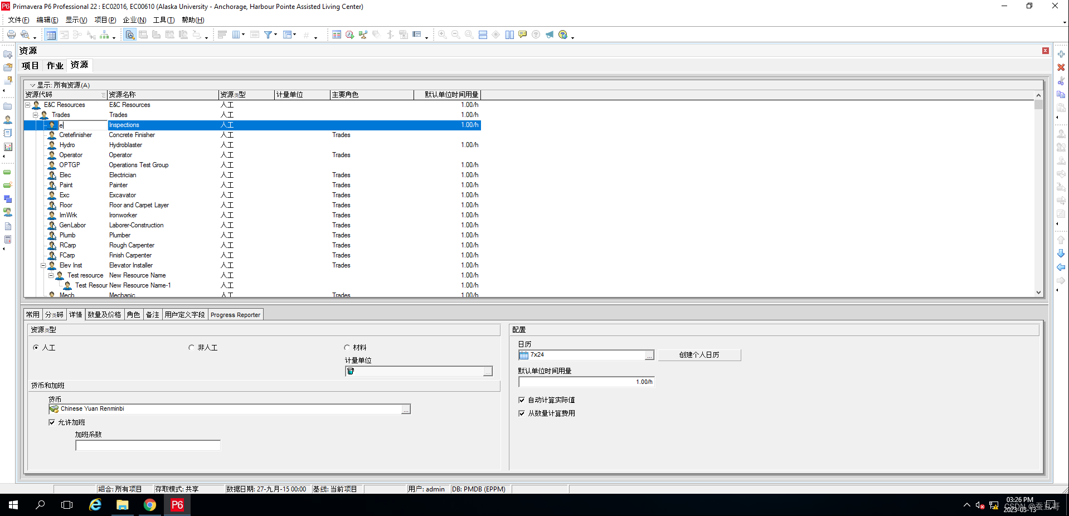Toggle the 自动计算实际值 checkbox

point(522,400)
